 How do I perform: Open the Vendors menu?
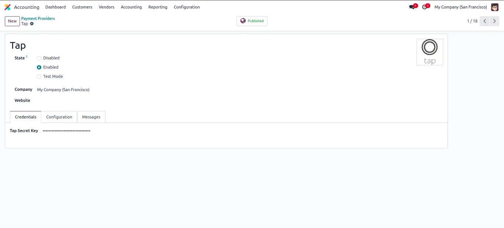click(x=107, y=7)
